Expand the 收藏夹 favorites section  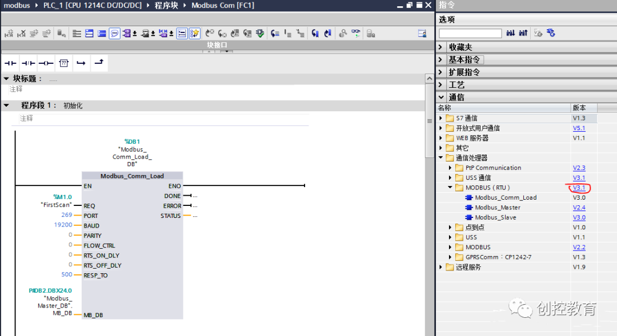pyautogui.click(x=440, y=47)
